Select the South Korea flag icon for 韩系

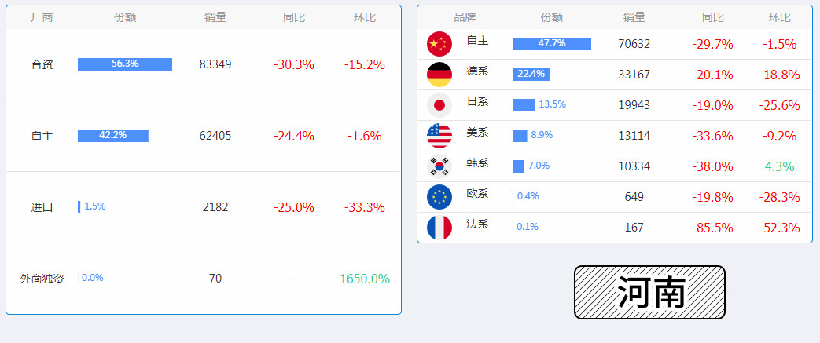click(x=439, y=166)
